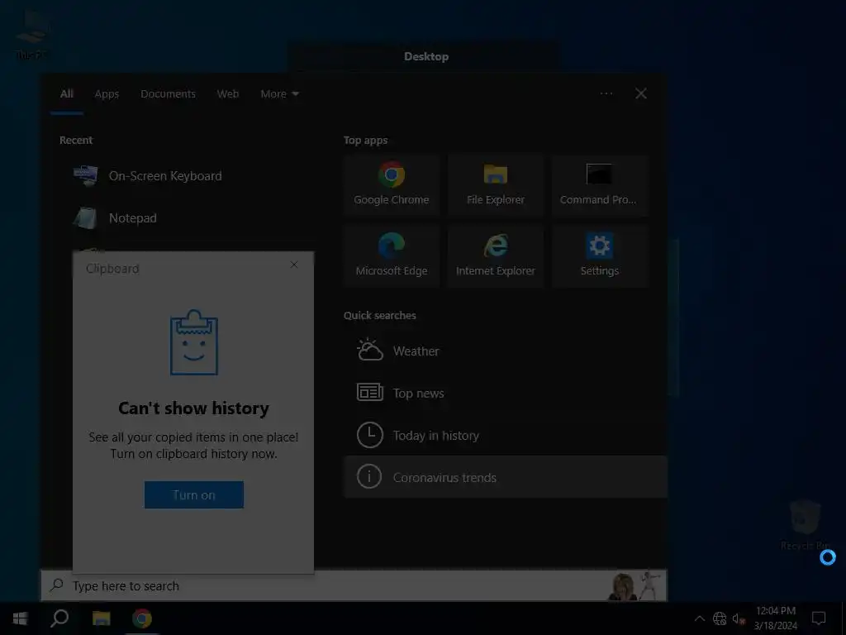Open File Explorer in the taskbar
This screenshot has height=635, width=846.
pos(102,618)
